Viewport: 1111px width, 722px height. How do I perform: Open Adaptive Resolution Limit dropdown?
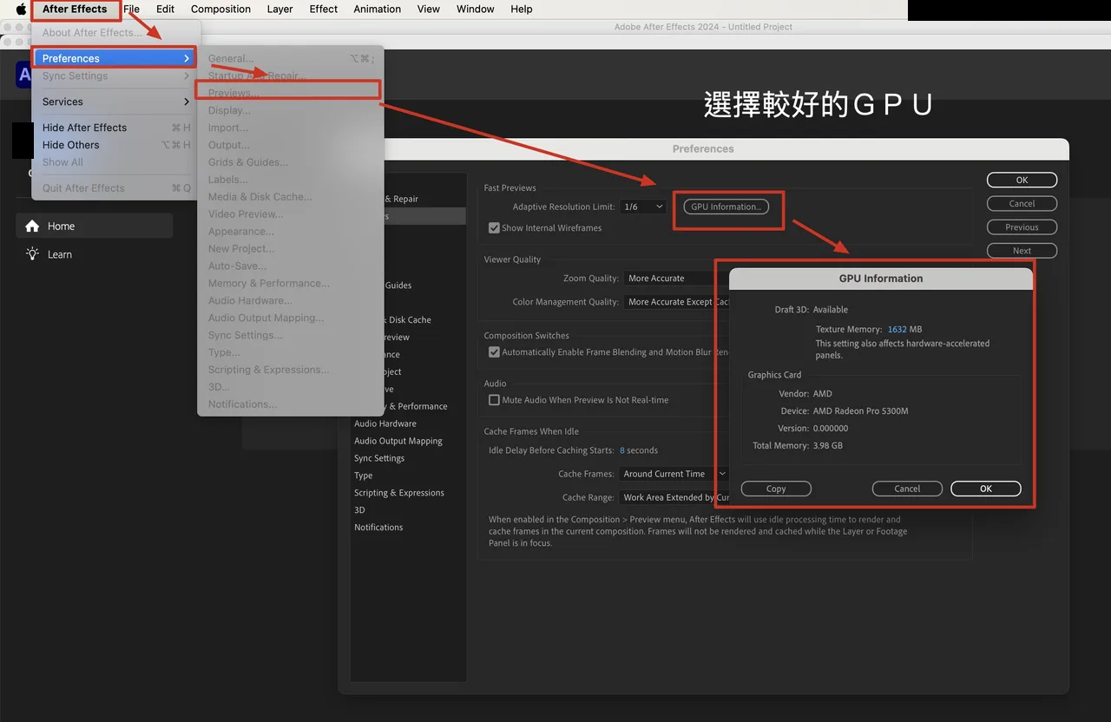(x=643, y=207)
